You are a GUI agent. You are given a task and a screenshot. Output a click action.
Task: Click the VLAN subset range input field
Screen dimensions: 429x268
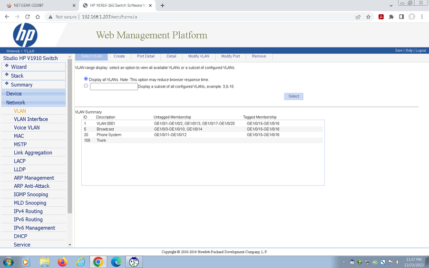tap(114, 86)
